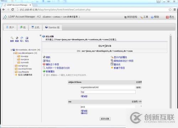Screen dimensions: 178x128
Task: Select ou=web in the tree
Action: (25, 62)
